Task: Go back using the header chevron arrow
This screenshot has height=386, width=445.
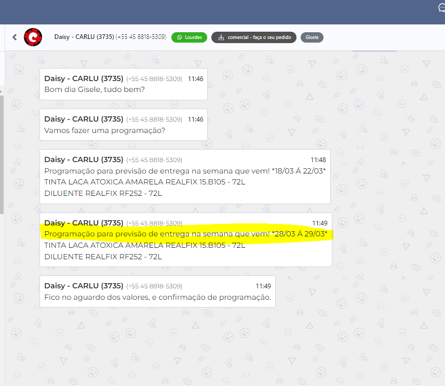Action: (15, 37)
